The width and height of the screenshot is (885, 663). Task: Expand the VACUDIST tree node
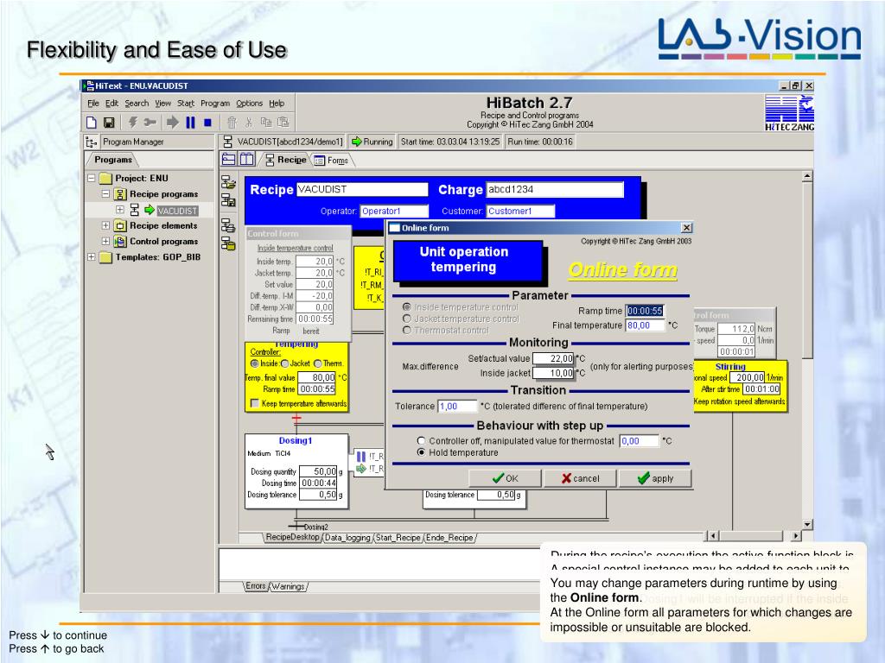(119, 210)
